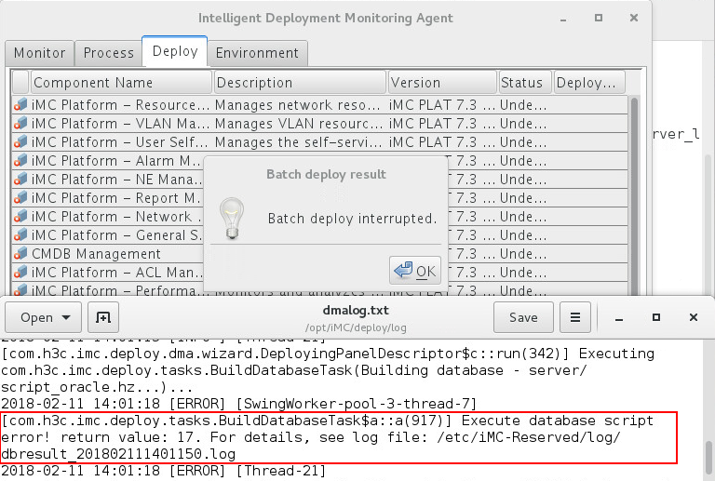Click the 'dbresult_201802111401150.log' text line
715x481 pixels.
pos(118,454)
